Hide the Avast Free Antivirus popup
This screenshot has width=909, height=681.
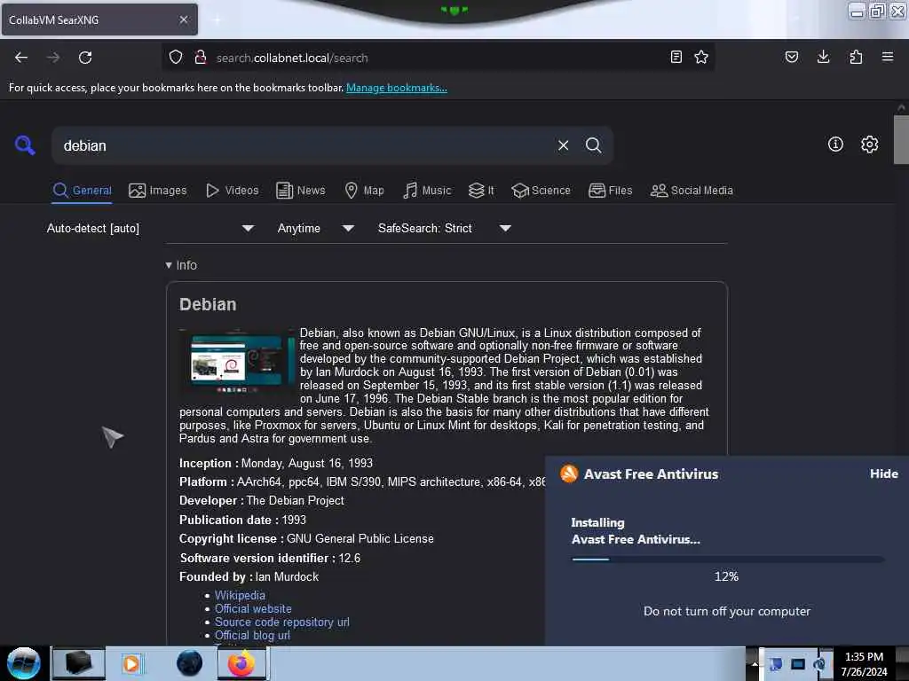pyautogui.click(x=883, y=474)
